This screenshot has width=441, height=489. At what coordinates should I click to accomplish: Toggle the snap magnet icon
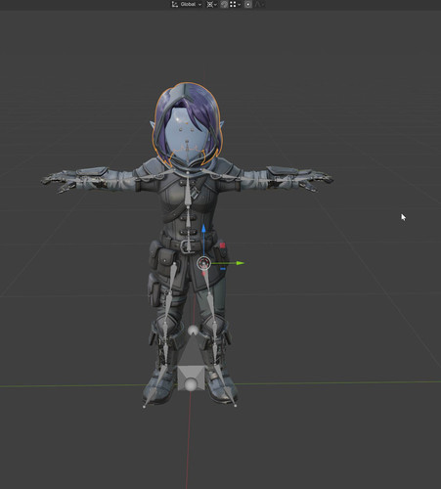tap(224, 4)
